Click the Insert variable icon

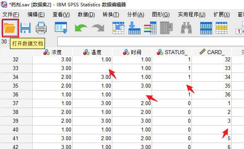coord(222,28)
